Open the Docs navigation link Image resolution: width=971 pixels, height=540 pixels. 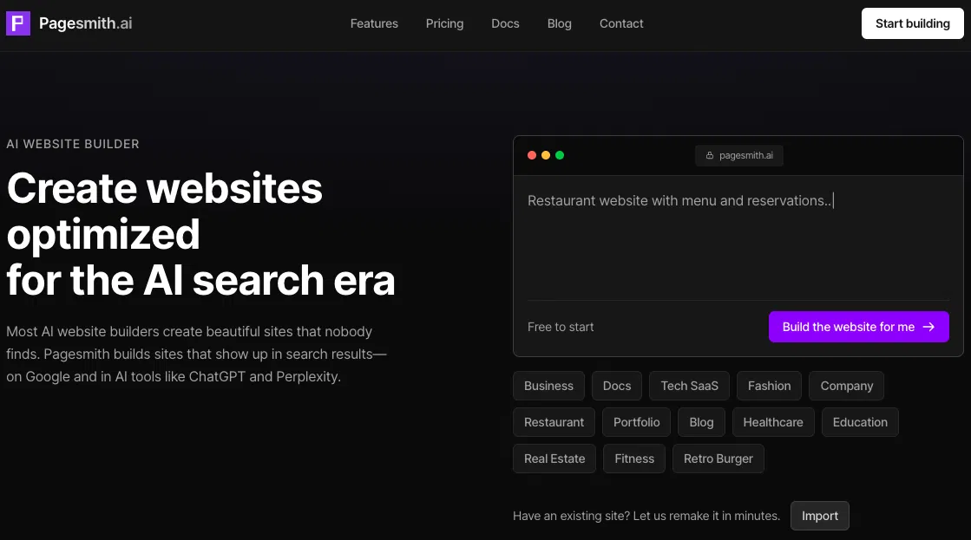point(505,23)
